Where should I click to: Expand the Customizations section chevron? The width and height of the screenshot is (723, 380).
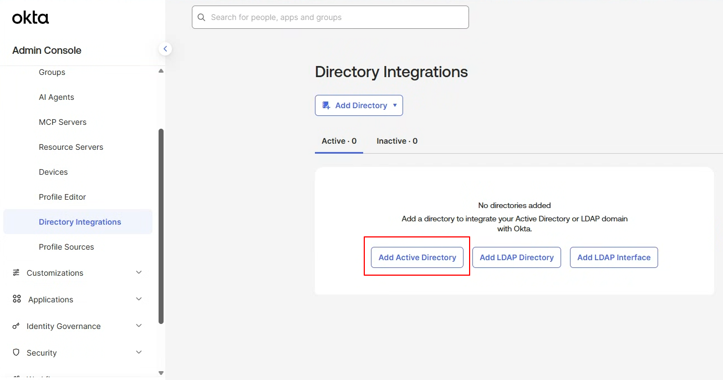pyautogui.click(x=139, y=272)
